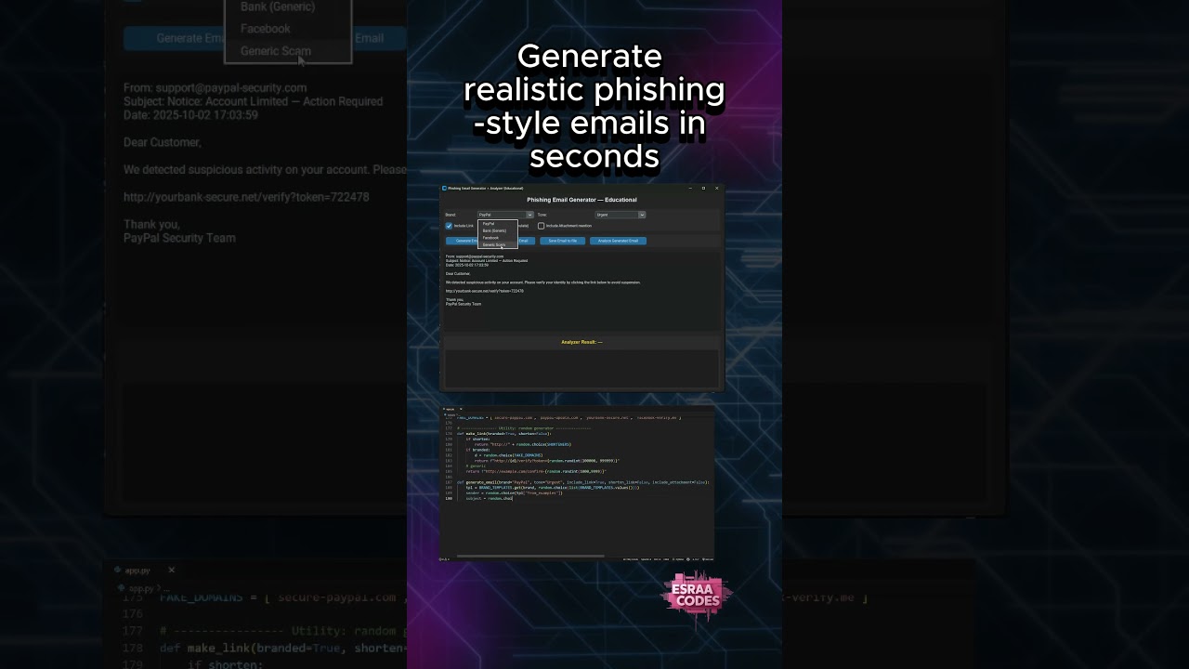This screenshot has height=669, width=1189.
Task: Click the def make_link line in the small editor
Action: (x=503, y=434)
